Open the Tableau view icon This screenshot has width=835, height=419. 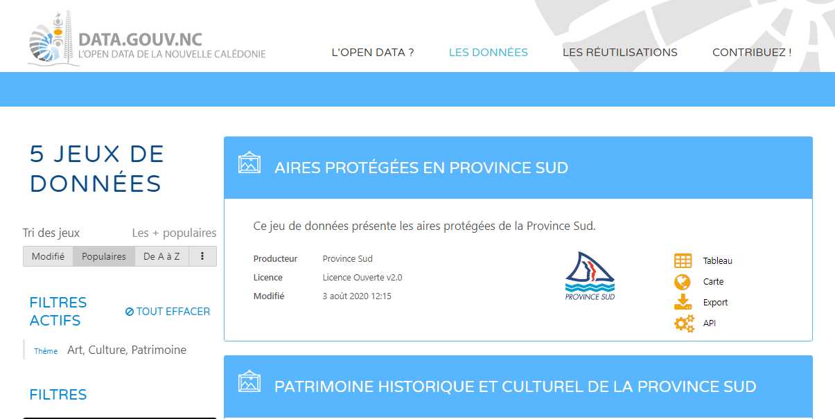(683, 261)
